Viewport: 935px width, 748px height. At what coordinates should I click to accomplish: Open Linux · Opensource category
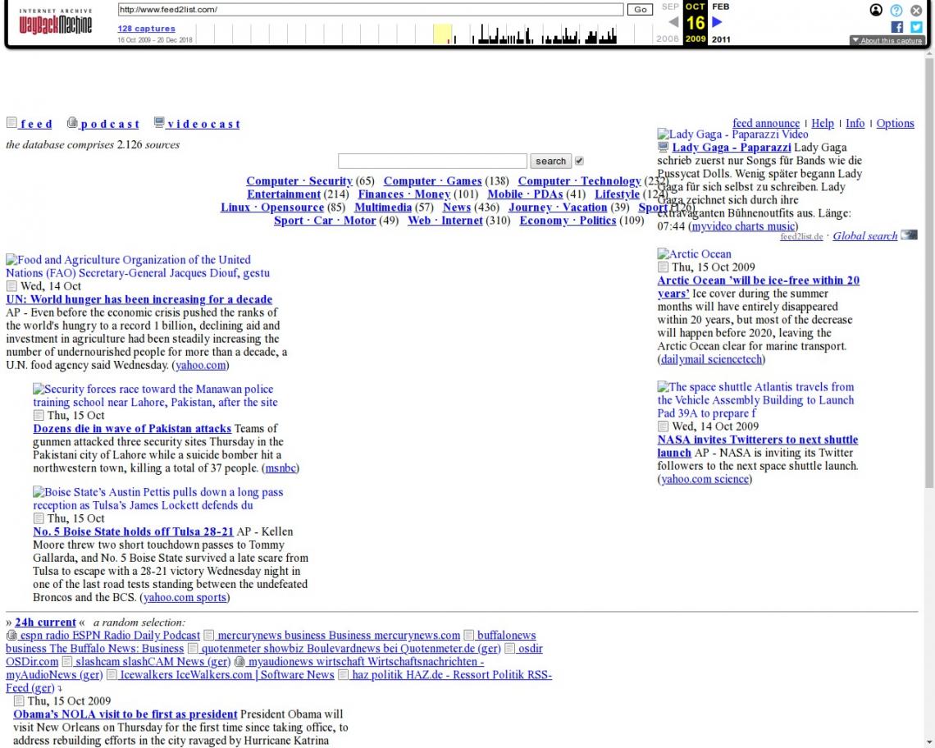272,207
